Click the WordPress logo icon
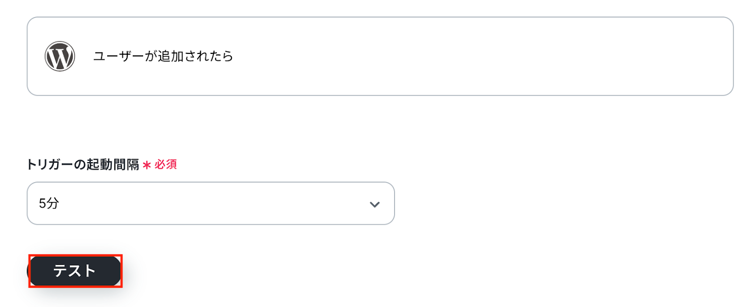Viewport: 756px width, 307px height. coord(60,56)
